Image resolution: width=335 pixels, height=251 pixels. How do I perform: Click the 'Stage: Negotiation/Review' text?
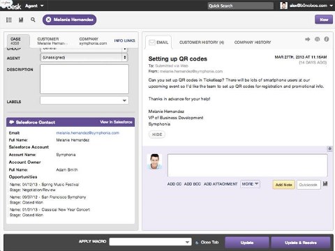(x=33, y=190)
